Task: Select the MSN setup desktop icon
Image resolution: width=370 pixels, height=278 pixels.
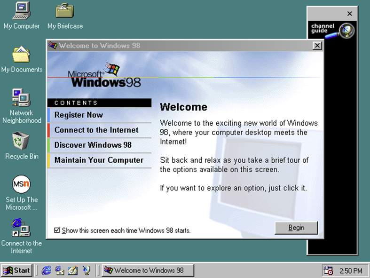Action: 21,184
